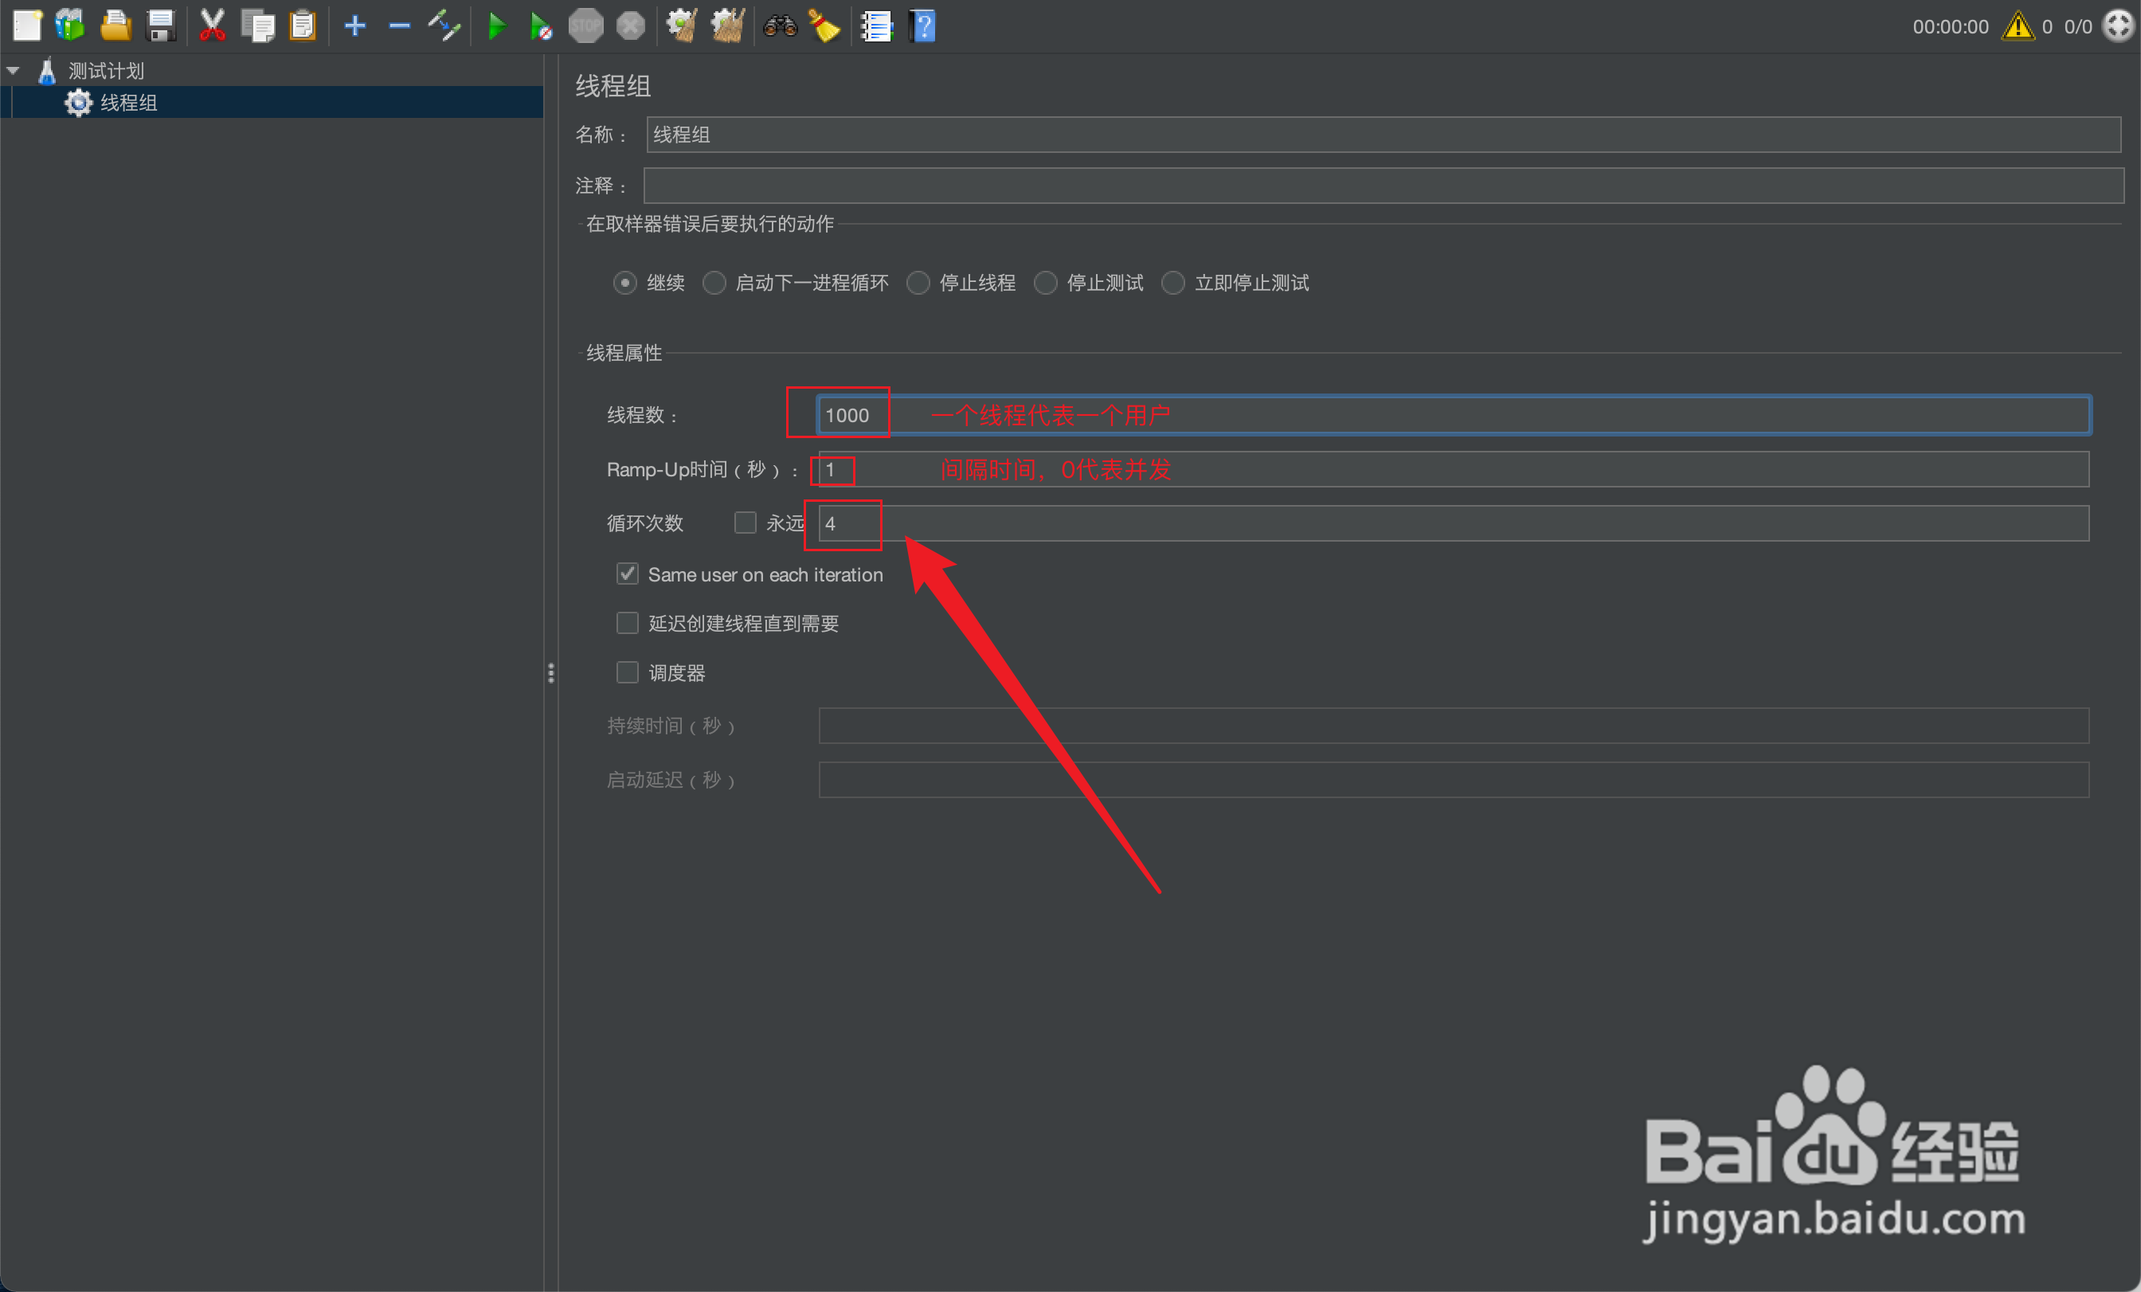Enable the 调度器 scheduler checkbox

point(628,671)
